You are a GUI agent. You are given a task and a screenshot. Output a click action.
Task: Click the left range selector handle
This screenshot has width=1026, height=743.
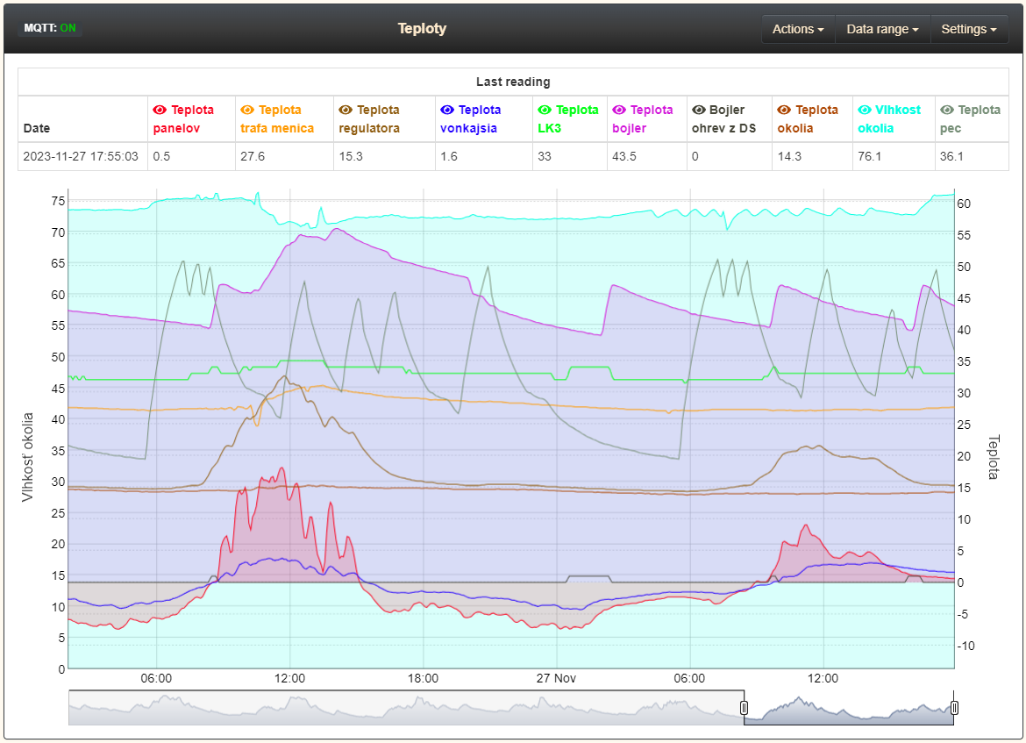(744, 708)
